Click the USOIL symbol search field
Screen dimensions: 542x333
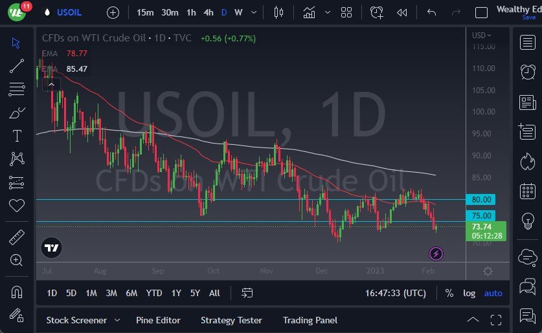point(69,12)
